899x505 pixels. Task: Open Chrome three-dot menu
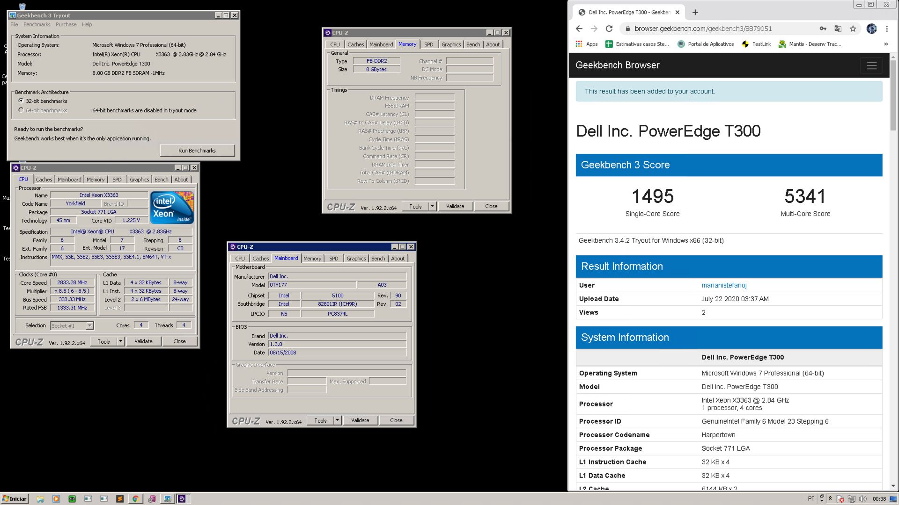887,29
